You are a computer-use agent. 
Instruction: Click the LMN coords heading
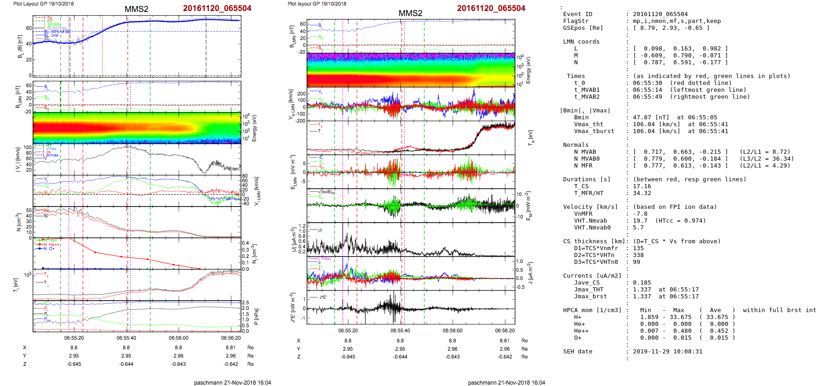(581, 42)
